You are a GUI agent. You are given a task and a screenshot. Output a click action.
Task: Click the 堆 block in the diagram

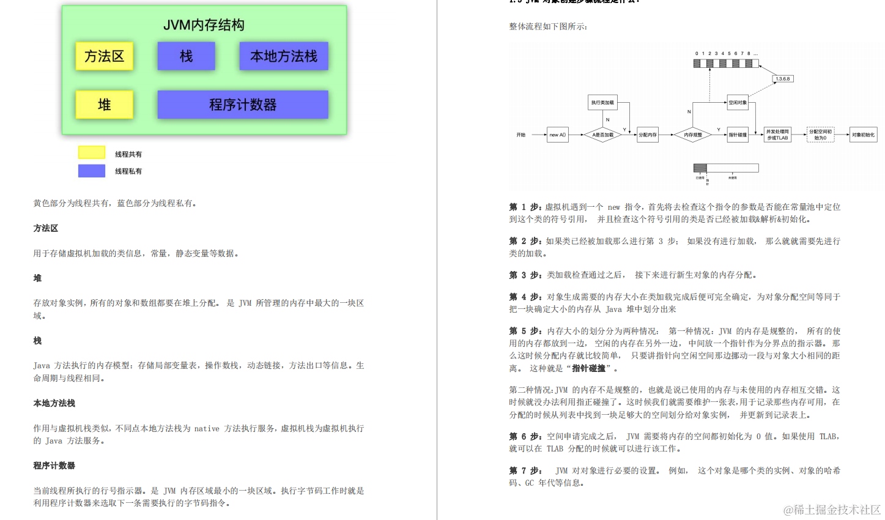(104, 105)
